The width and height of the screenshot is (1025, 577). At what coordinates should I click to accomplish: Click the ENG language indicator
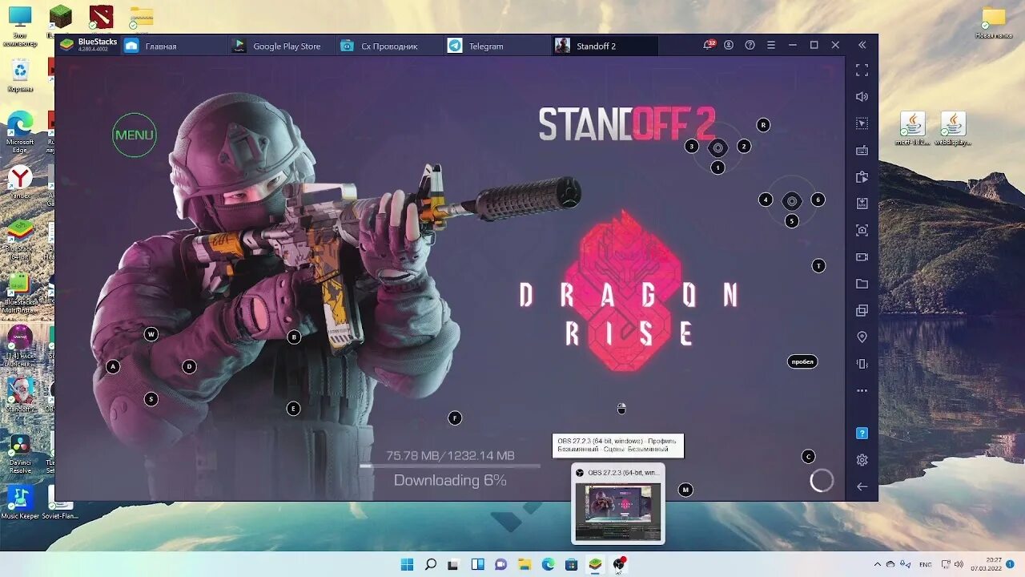pyautogui.click(x=925, y=564)
